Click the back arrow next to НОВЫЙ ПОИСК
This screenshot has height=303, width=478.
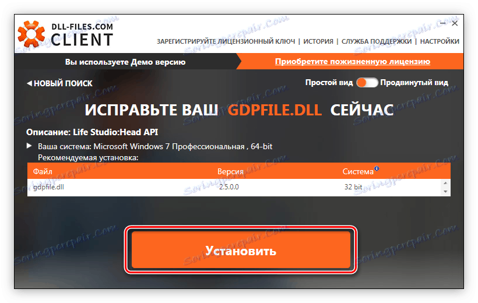[x=29, y=83]
